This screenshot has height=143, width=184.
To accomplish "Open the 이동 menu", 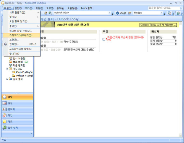I will pos(39,8).
